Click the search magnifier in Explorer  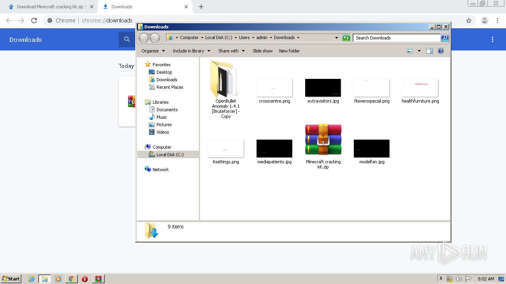pyautogui.click(x=445, y=38)
